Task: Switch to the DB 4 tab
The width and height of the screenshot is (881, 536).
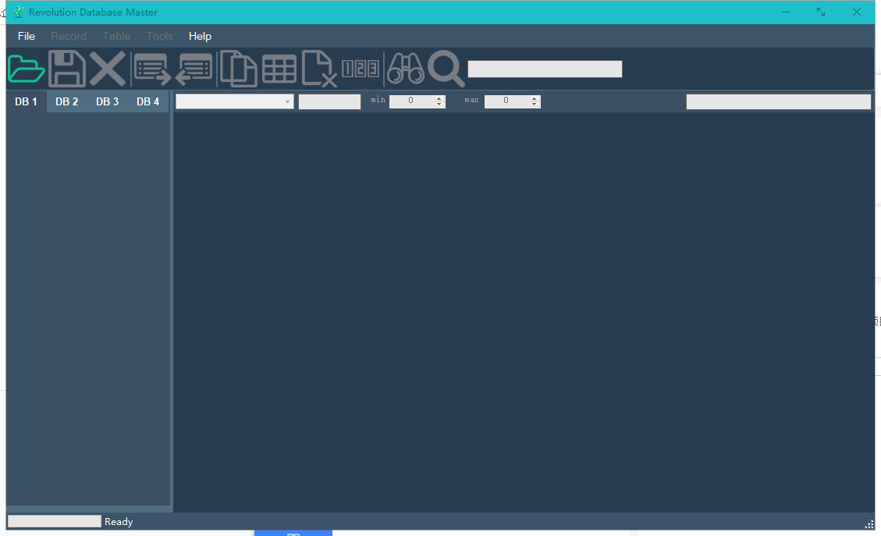Action: [147, 101]
